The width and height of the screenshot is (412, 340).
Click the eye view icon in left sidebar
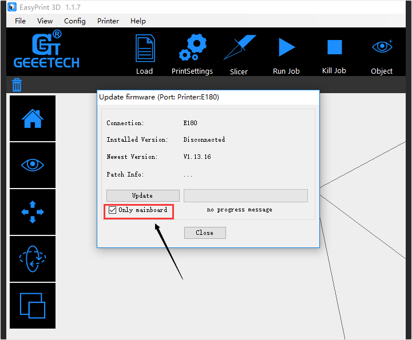pyautogui.click(x=33, y=165)
